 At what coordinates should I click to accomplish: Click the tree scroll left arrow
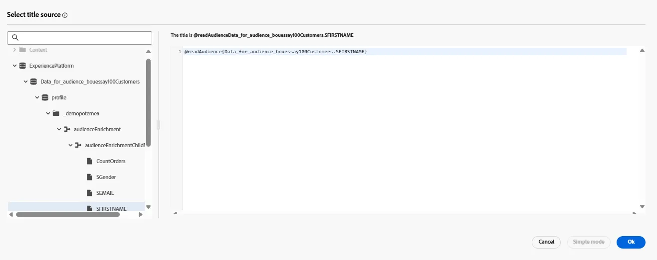click(x=10, y=215)
